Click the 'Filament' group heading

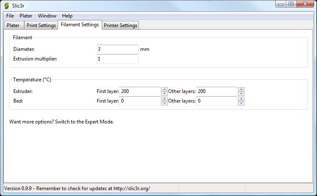pos(23,38)
